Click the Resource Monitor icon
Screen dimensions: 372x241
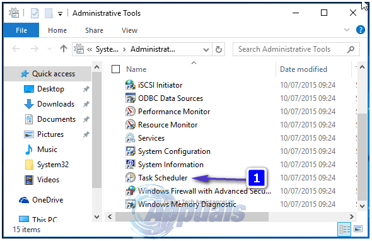[x=131, y=125]
